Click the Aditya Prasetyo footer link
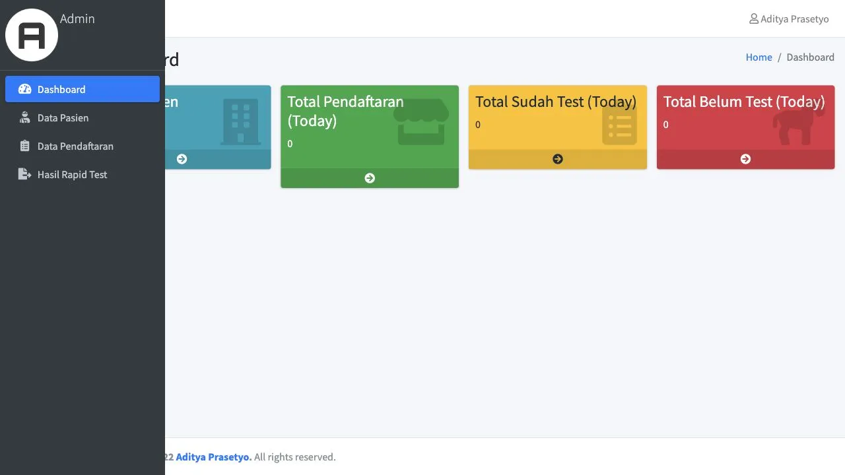The width and height of the screenshot is (845, 475). point(213,457)
